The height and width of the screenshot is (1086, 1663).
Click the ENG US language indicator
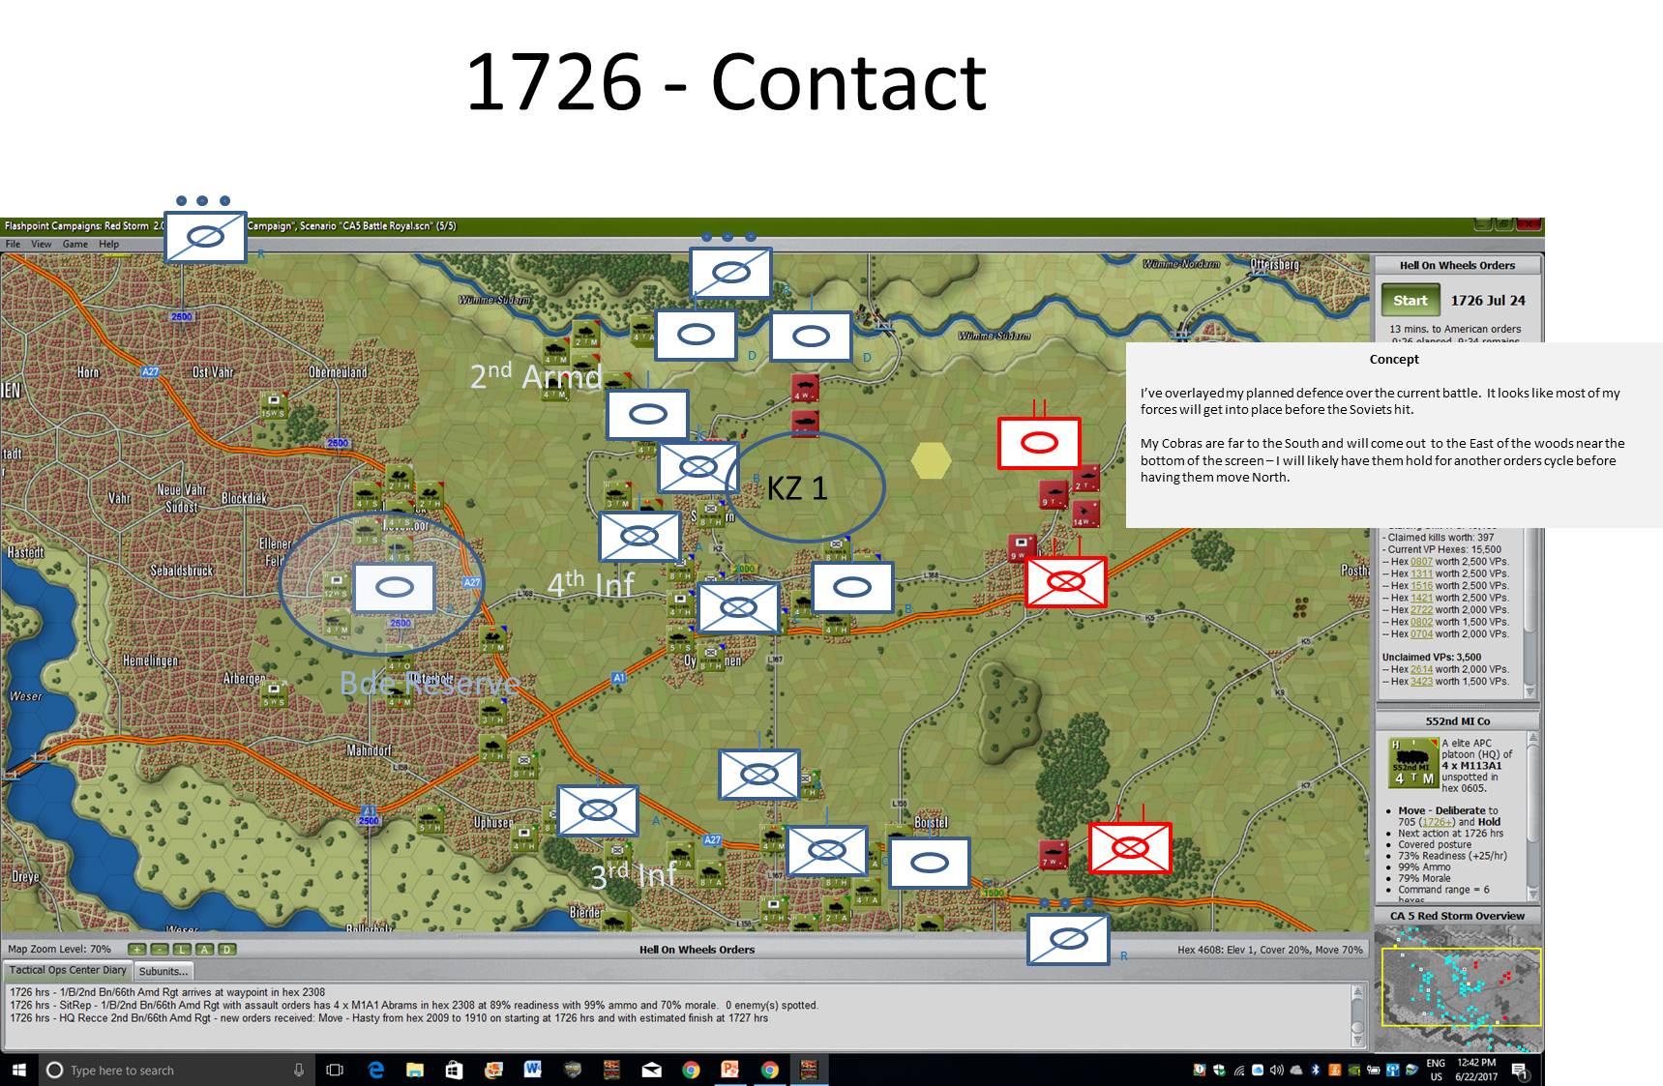pyautogui.click(x=1436, y=1070)
